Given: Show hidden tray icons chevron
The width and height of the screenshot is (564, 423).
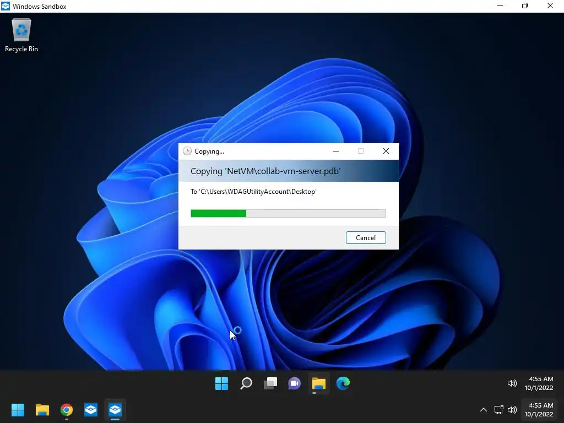Looking at the screenshot, I should pyautogui.click(x=484, y=410).
